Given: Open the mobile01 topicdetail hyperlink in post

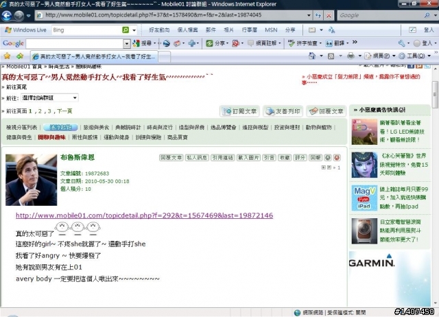Looking at the screenshot, I should [145, 215].
